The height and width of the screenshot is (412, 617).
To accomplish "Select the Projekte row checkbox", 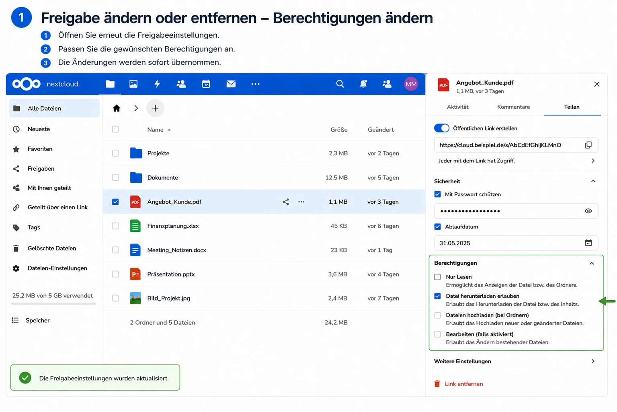I will click(x=115, y=153).
